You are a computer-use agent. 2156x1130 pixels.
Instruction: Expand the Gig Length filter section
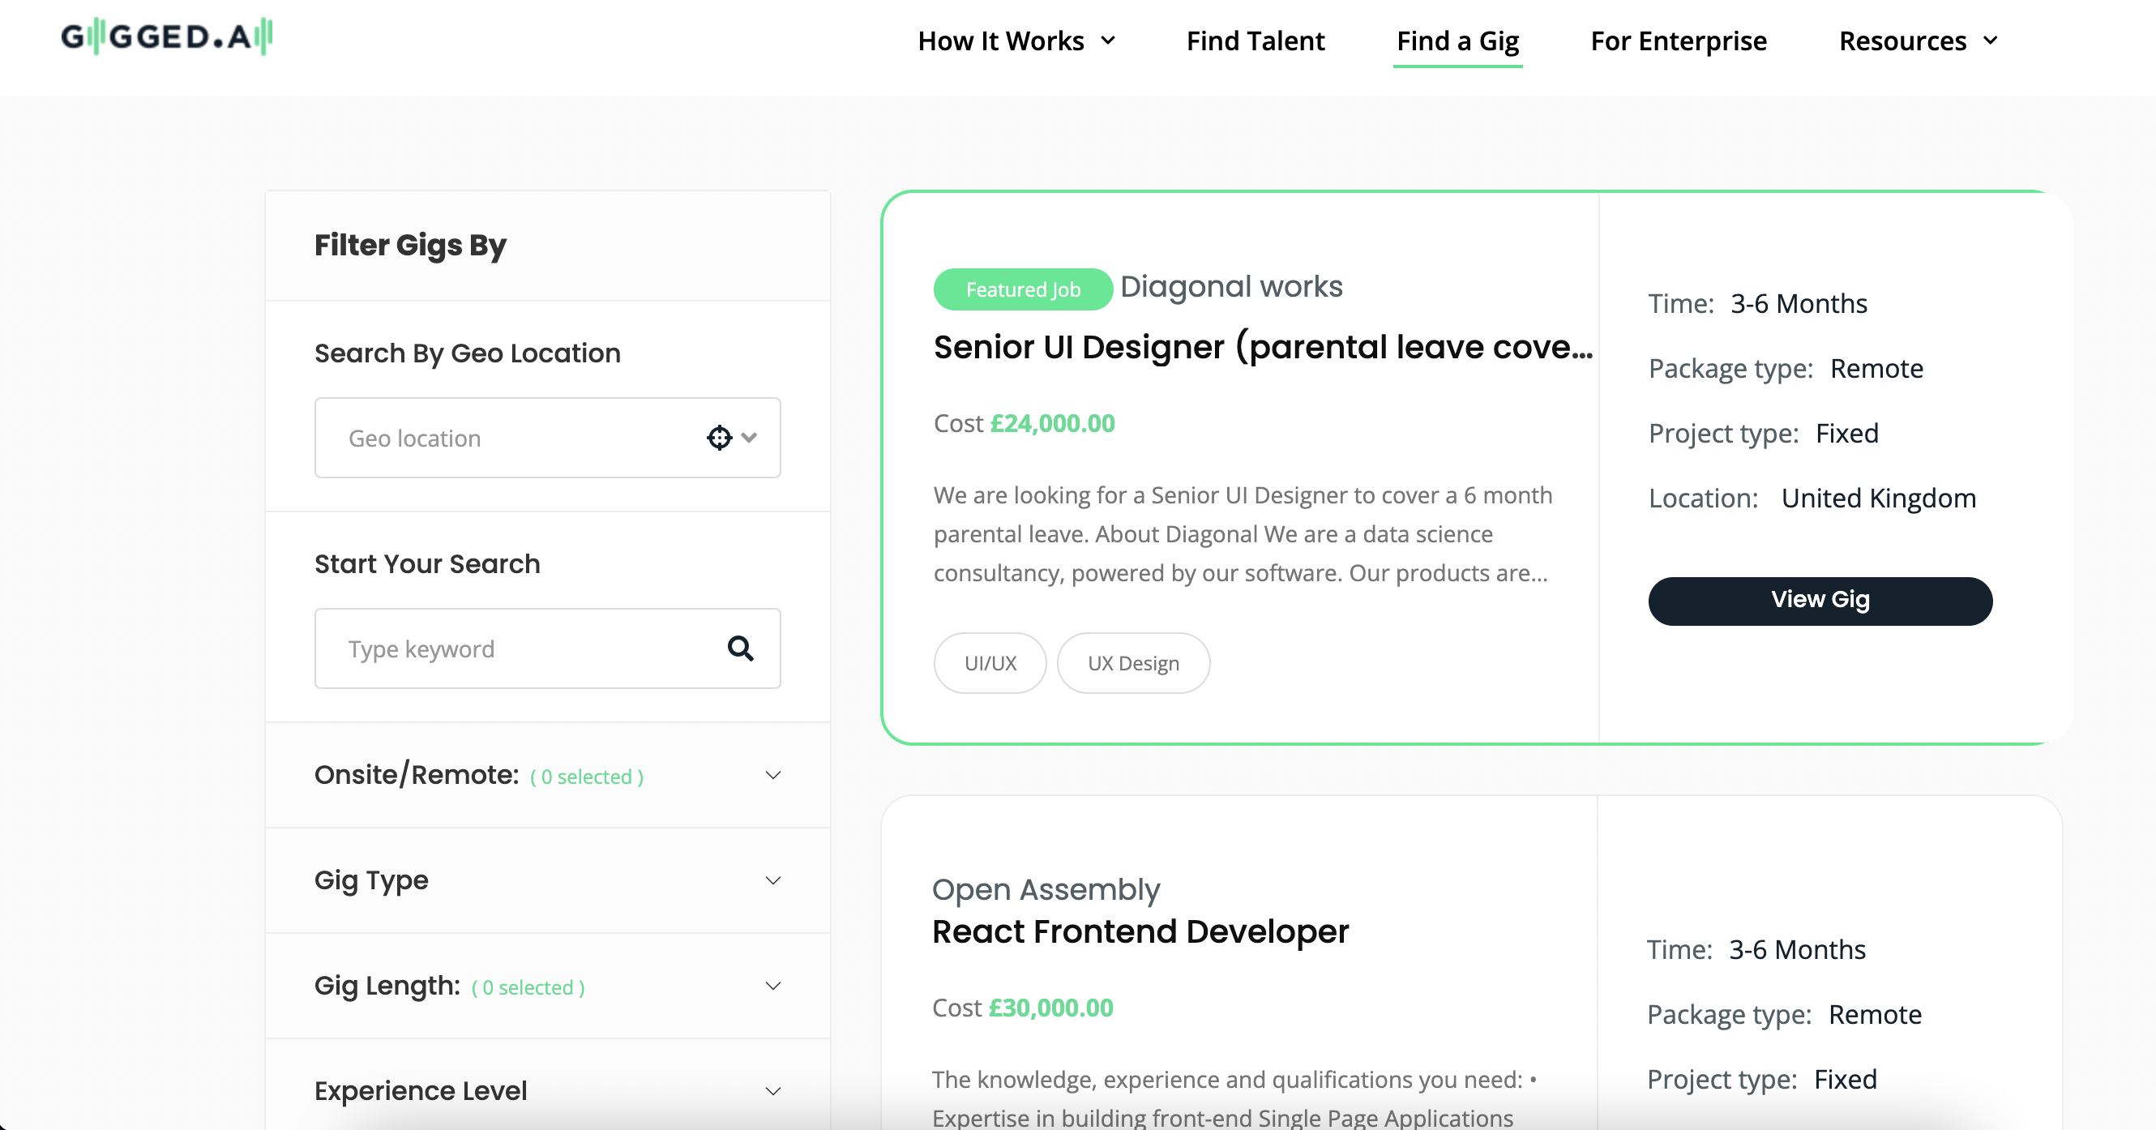click(772, 986)
